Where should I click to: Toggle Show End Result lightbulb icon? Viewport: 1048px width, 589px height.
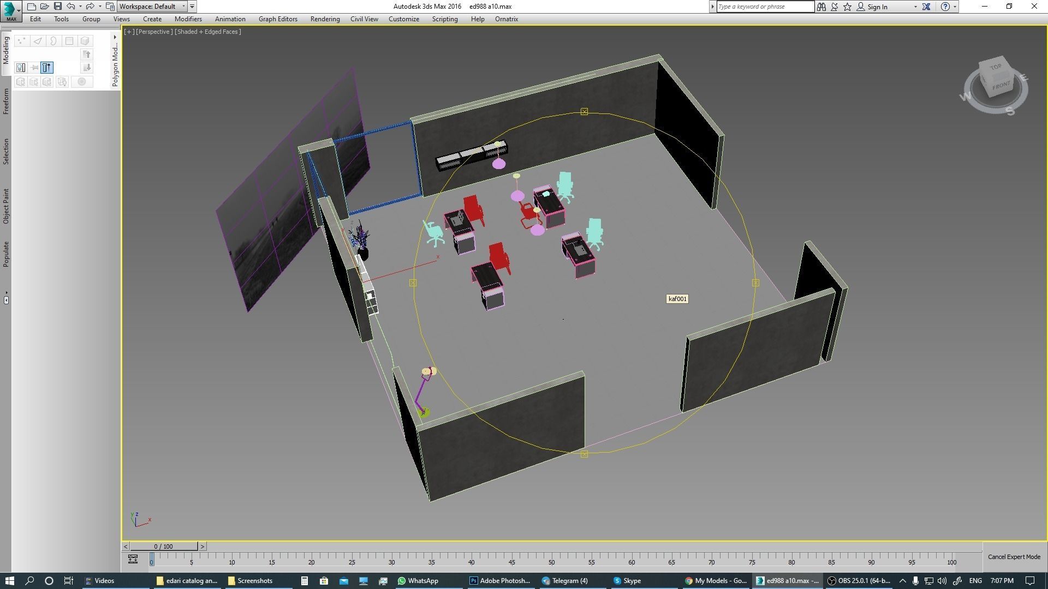coord(21,68)
